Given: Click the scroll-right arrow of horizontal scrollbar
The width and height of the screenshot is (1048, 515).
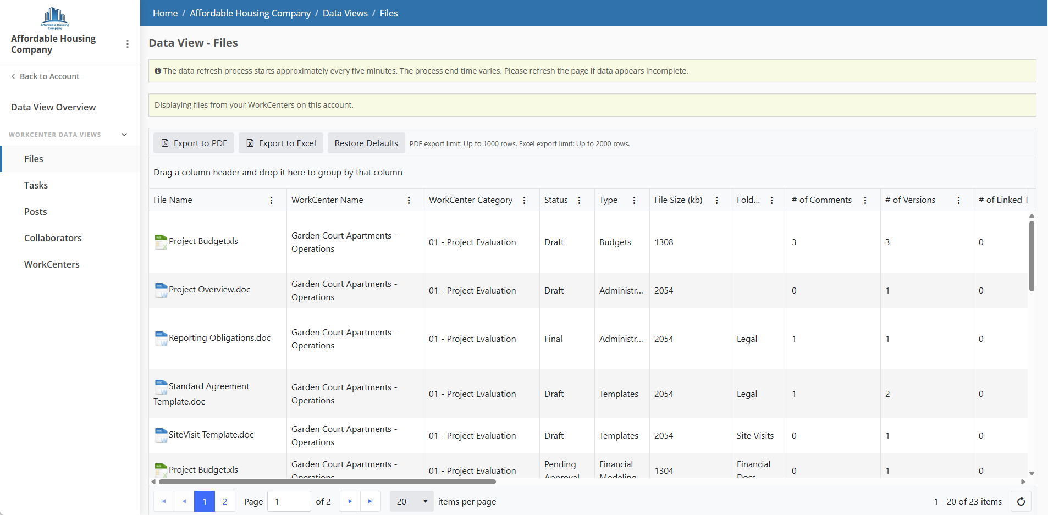Looking at the screenshot, I should point(1023,481).
